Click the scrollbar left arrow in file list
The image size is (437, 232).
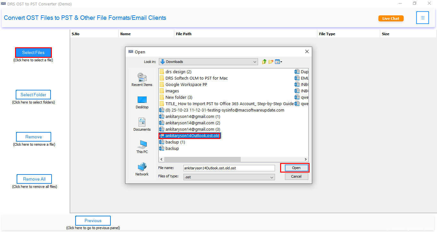[x=161, y=159]
